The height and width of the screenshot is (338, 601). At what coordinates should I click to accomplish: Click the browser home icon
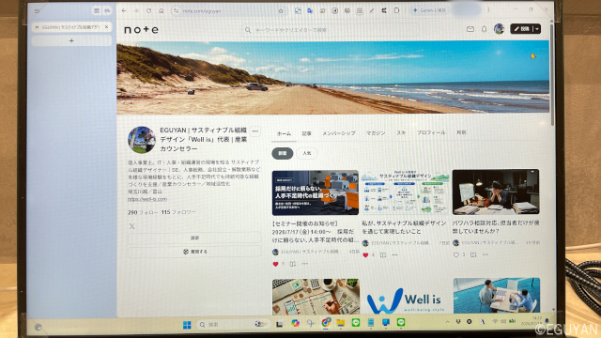tap(161, 10)
